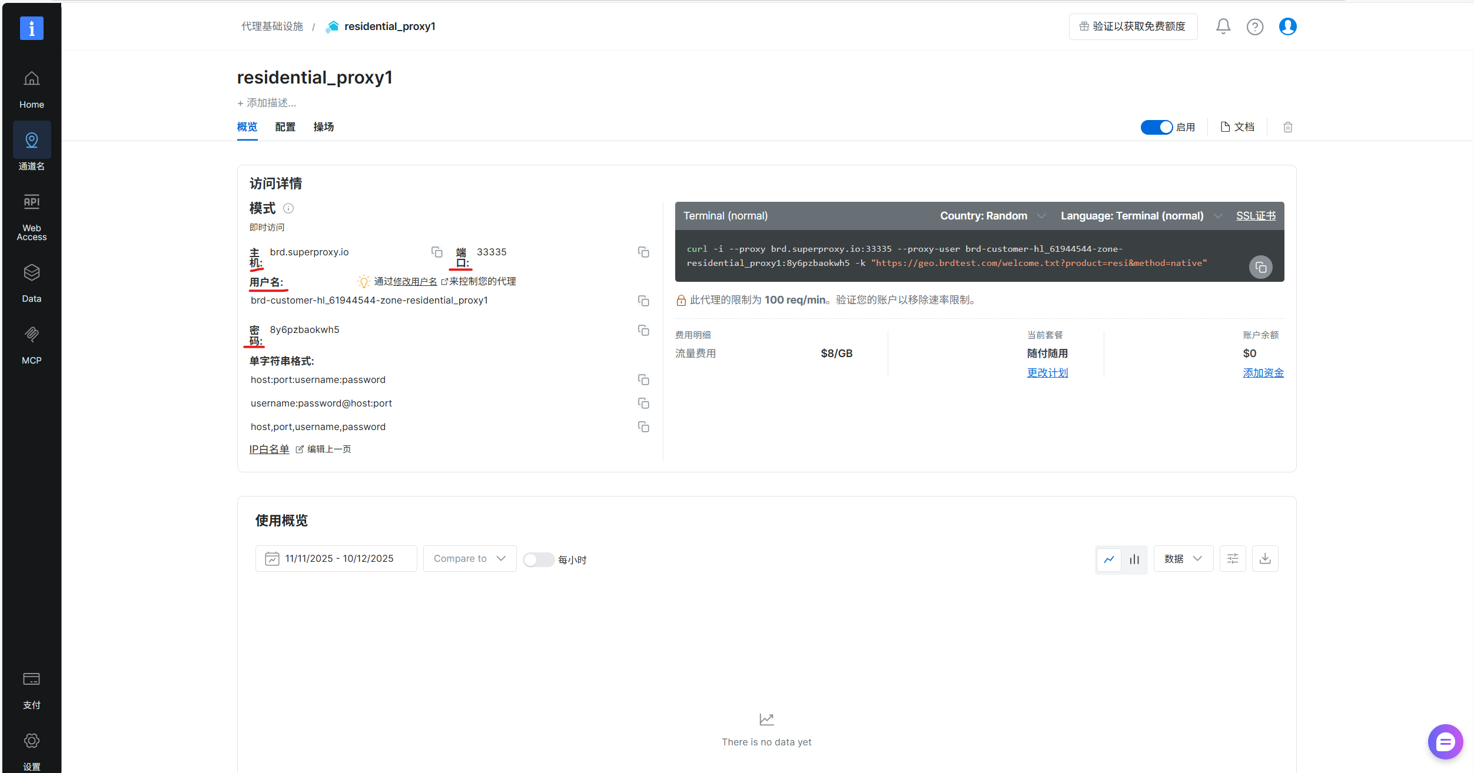
Task: Switch to bar chart view
Action: click(1134, 559)
